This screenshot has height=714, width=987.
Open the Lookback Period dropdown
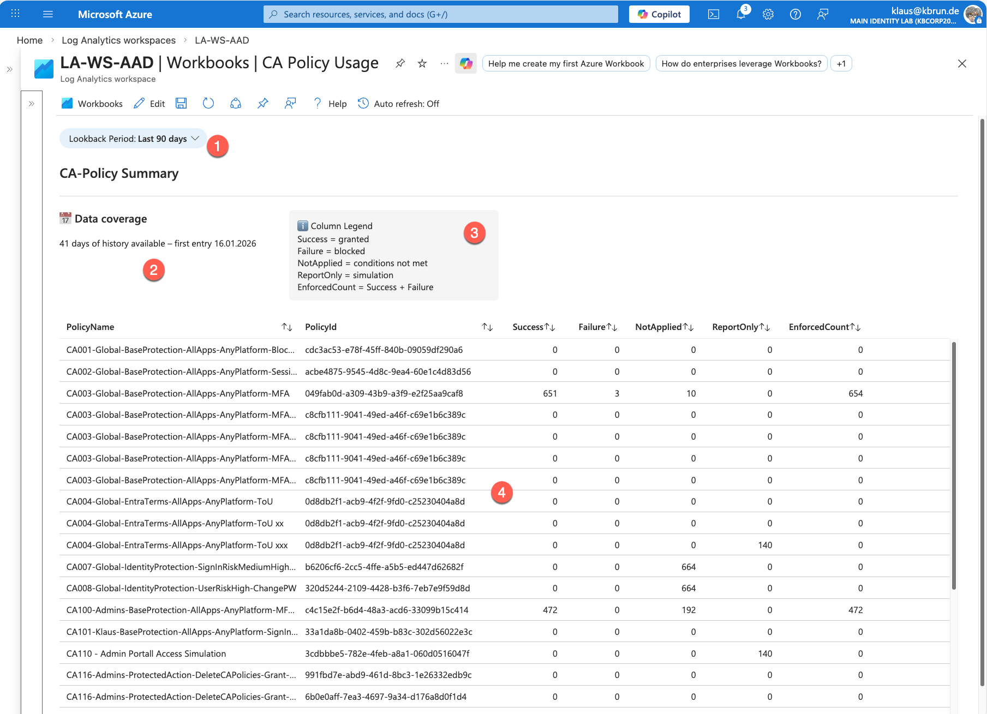pyautogui.click(x=133, y=139)
